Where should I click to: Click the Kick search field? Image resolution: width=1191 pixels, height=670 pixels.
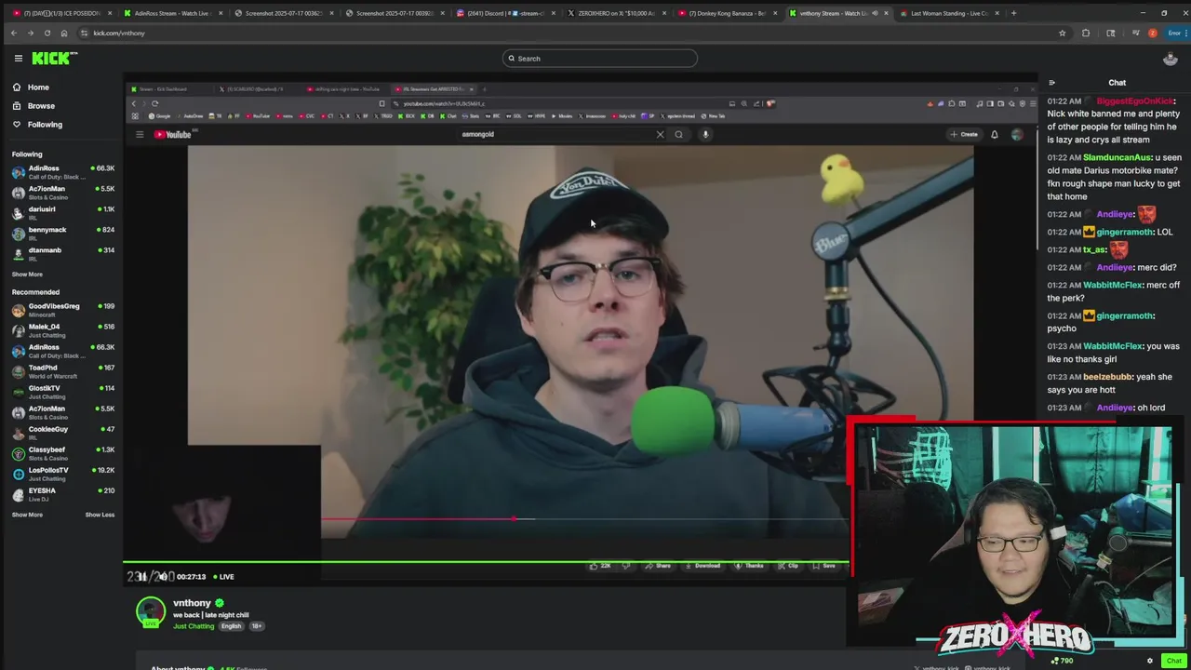pyautogui.click(x=600, y=59)
